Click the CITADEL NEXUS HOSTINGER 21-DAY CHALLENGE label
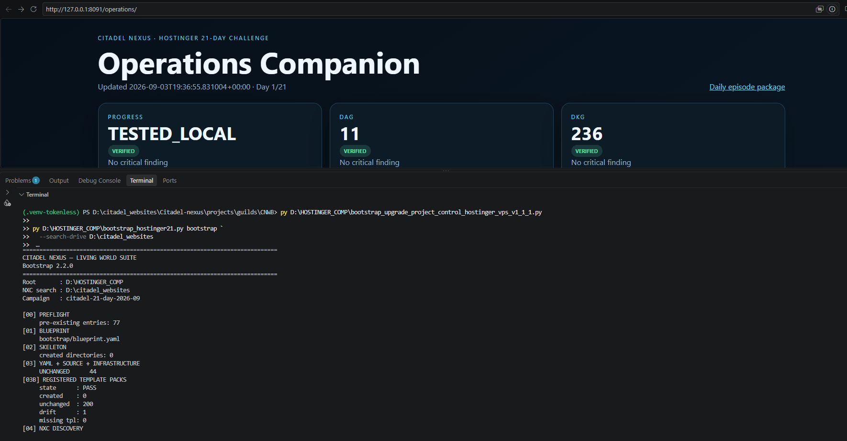This screenshot has height=441, width=847. [183, 38]
